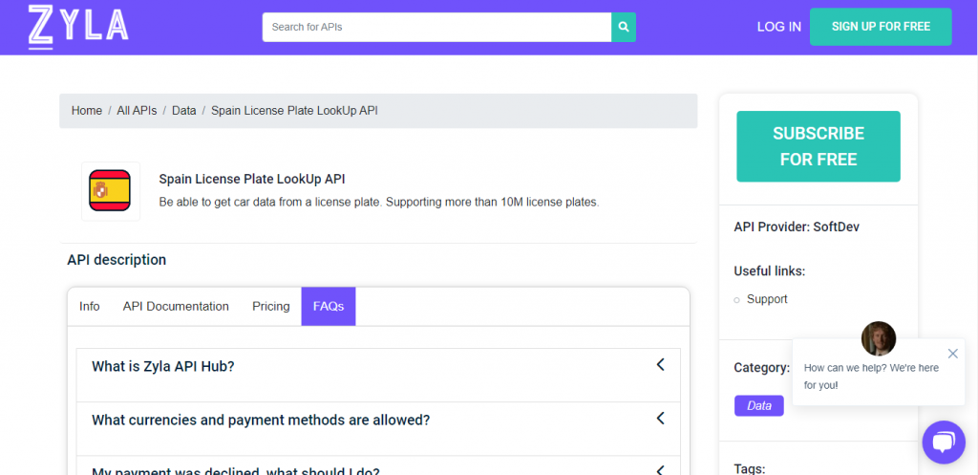Switch to the Info tab

[x=89, y=307]
